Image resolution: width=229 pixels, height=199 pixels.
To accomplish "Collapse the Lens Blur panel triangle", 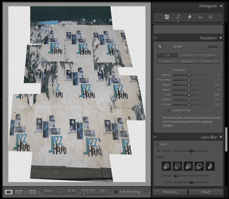I will click(221, 137).
